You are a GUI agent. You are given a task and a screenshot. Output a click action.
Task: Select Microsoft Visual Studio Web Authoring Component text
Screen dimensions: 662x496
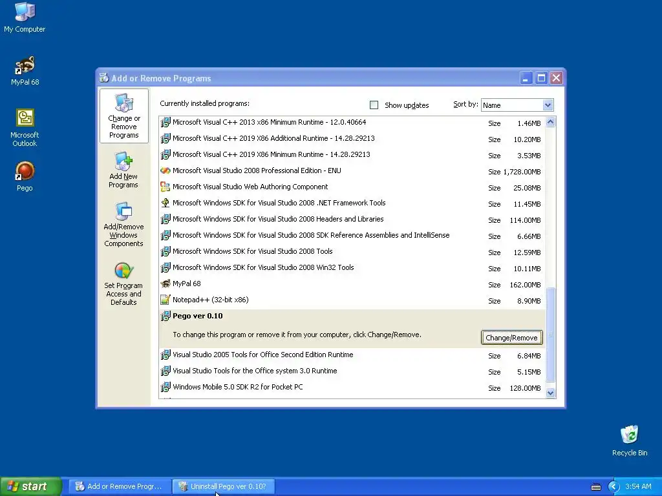250,187
